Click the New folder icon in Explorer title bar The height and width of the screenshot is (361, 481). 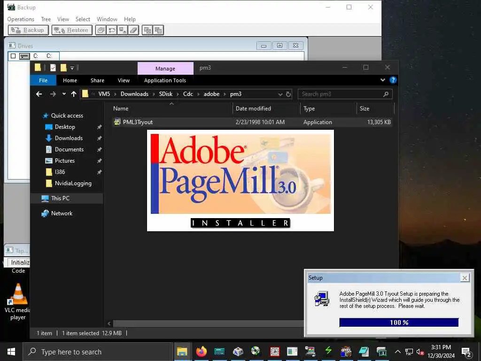point(63,68)
